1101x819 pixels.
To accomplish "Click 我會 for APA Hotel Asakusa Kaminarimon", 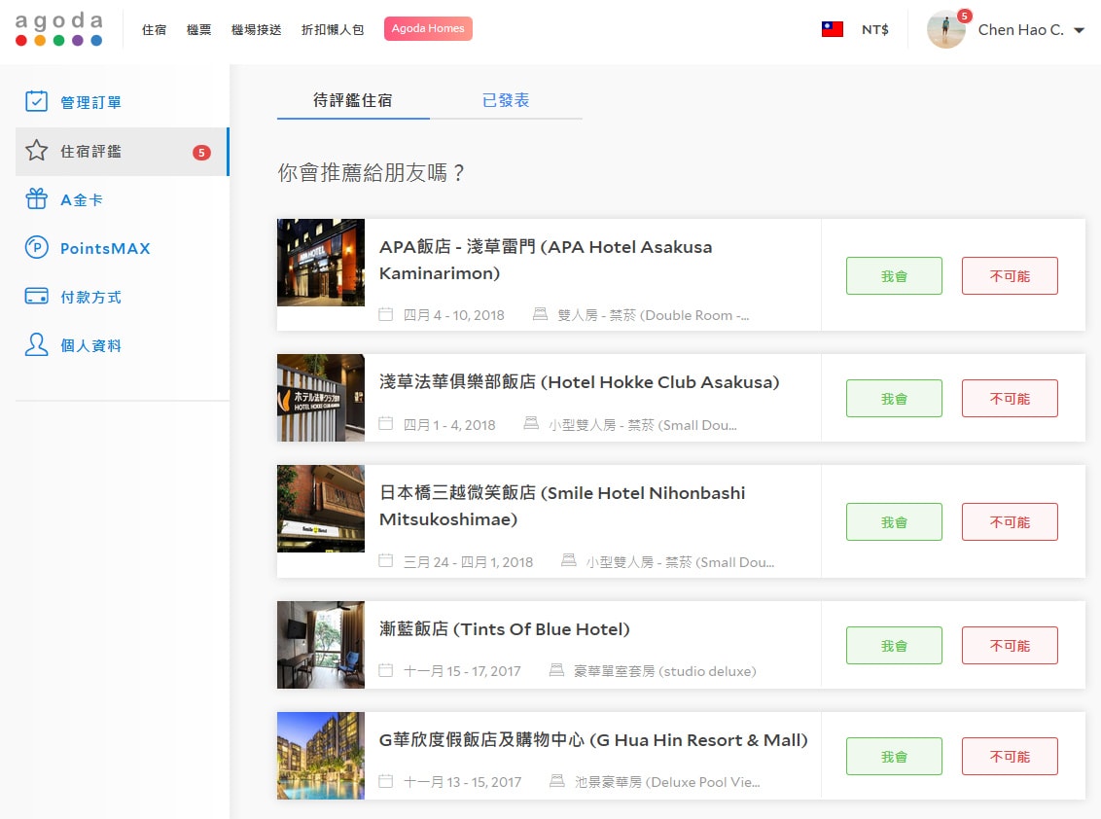I will point(894,276).
